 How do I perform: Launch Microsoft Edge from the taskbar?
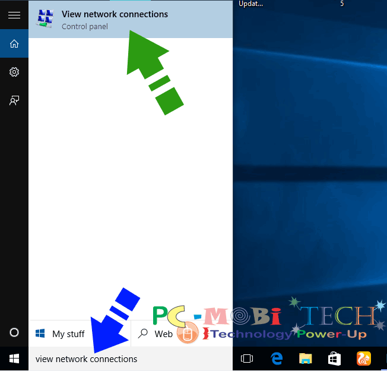coord(276,359)
